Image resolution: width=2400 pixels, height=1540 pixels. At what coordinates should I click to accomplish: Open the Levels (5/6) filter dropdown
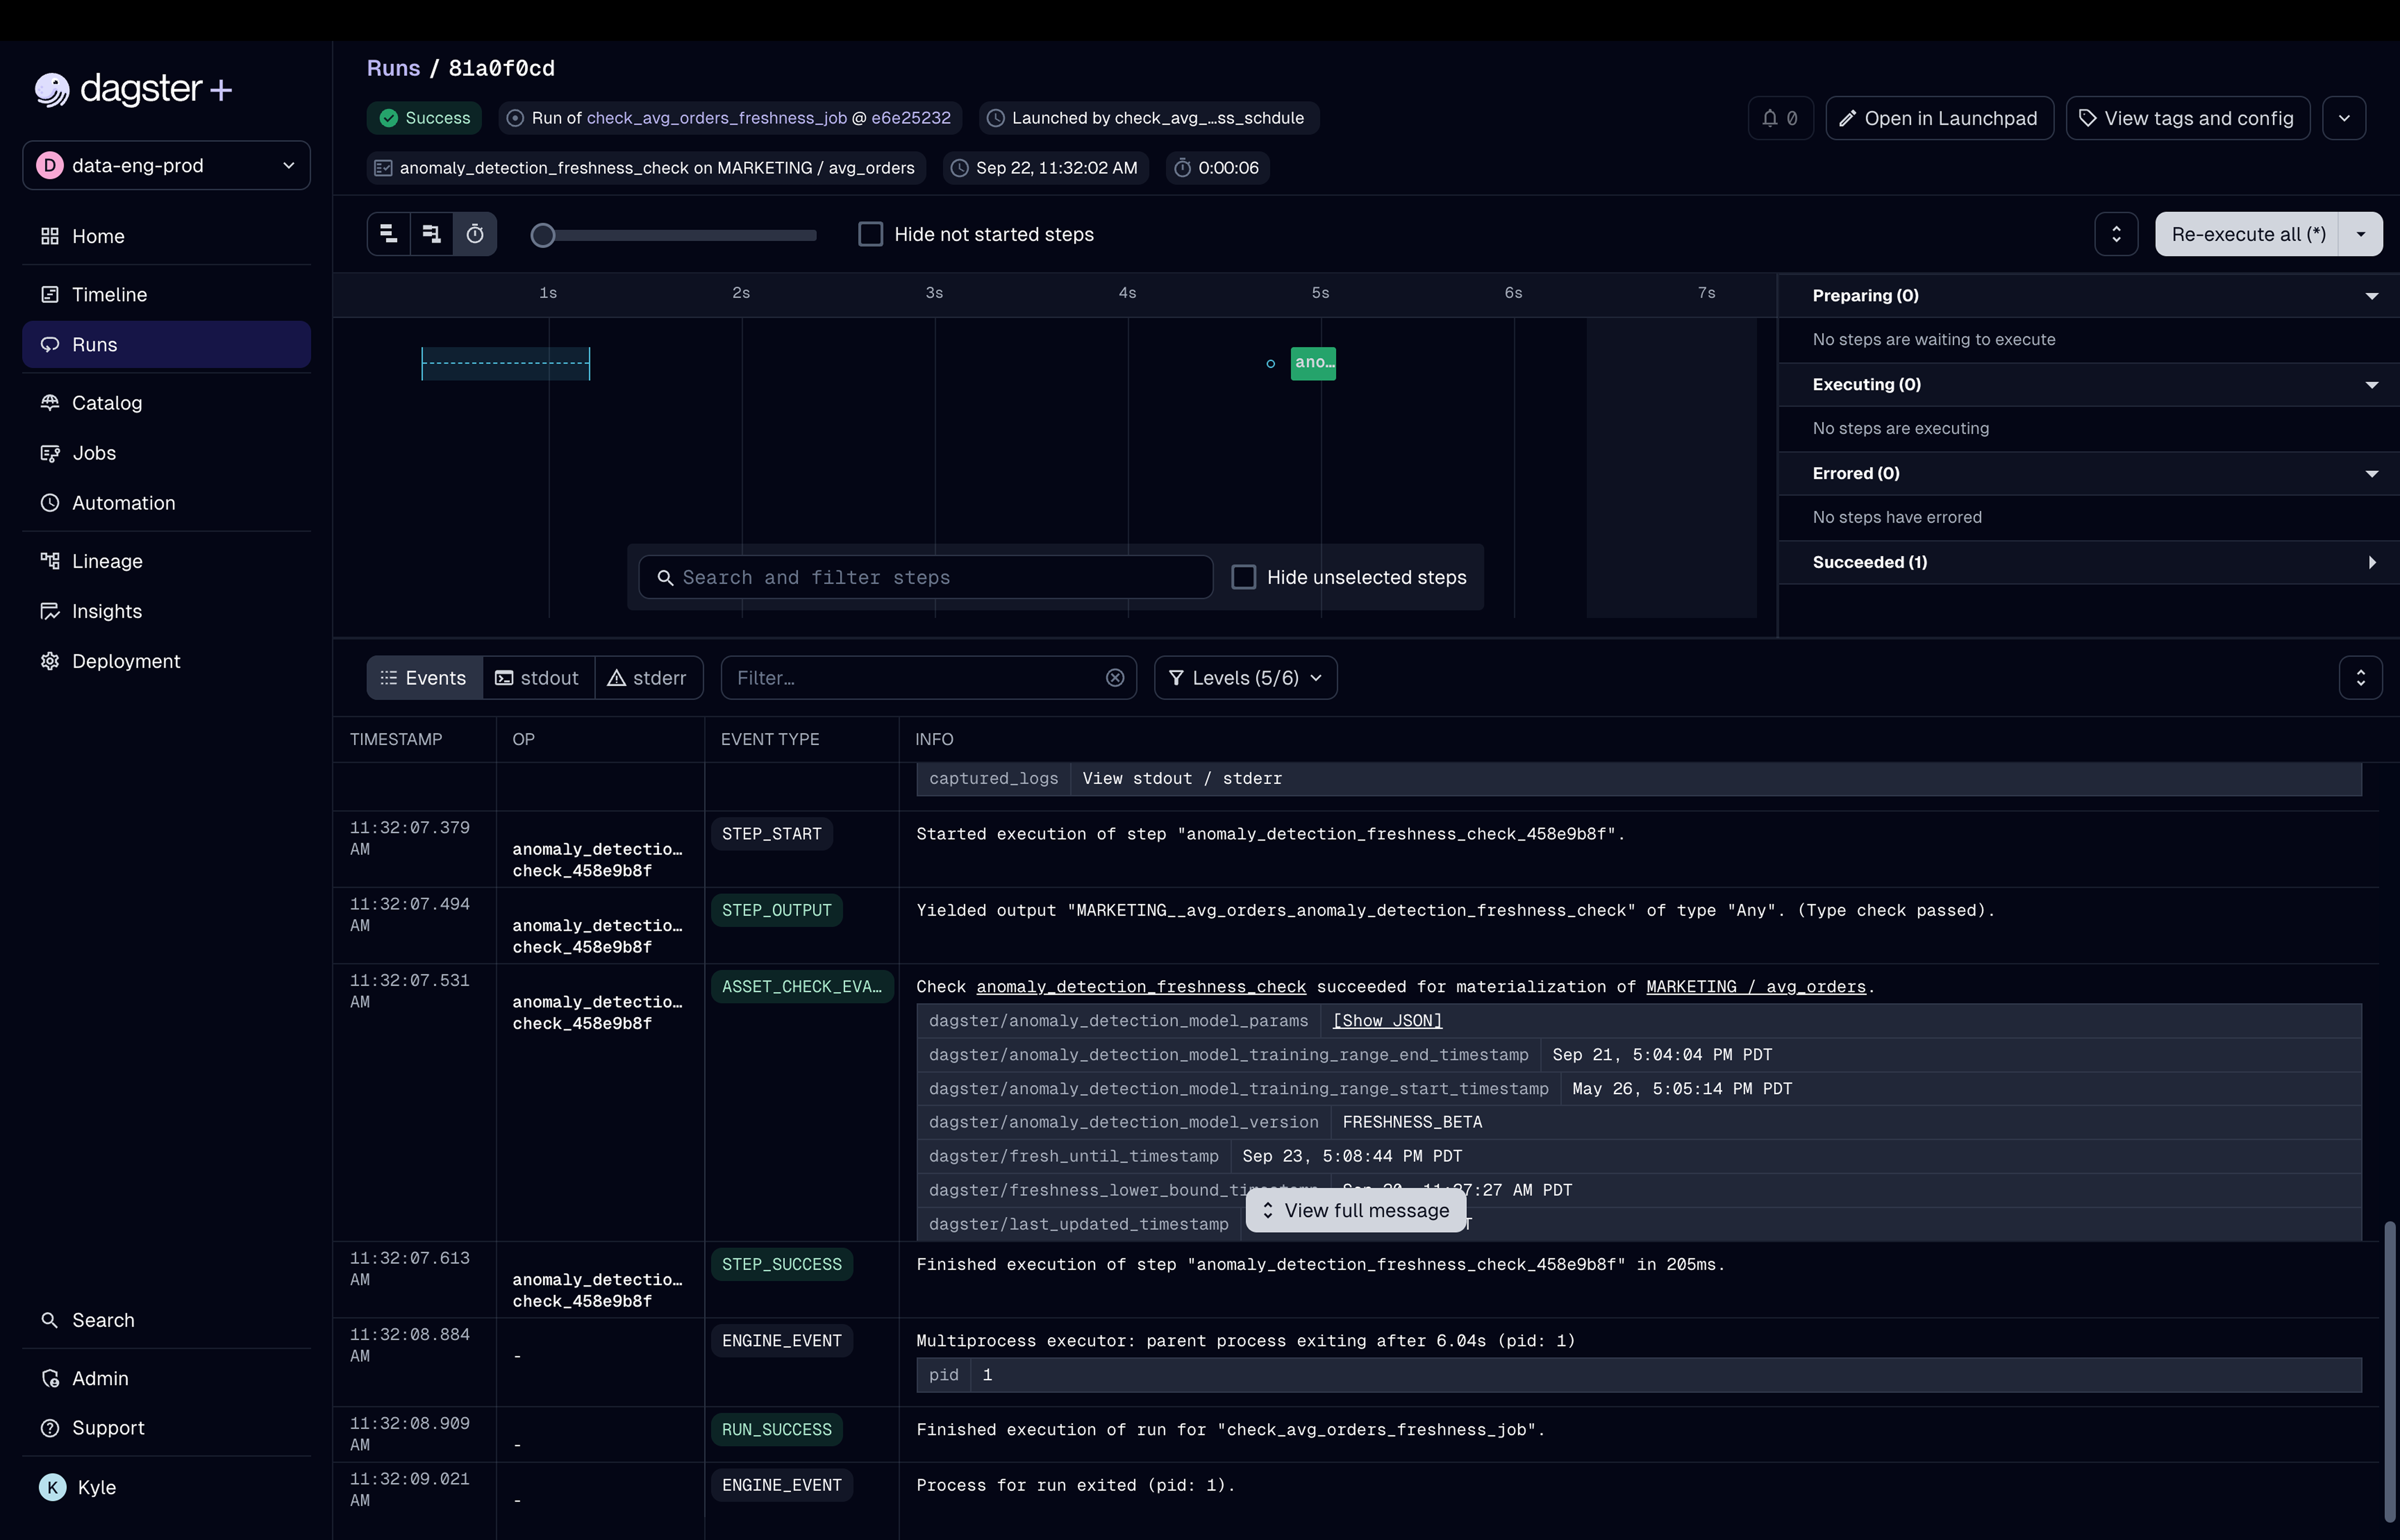(1245, 678)
